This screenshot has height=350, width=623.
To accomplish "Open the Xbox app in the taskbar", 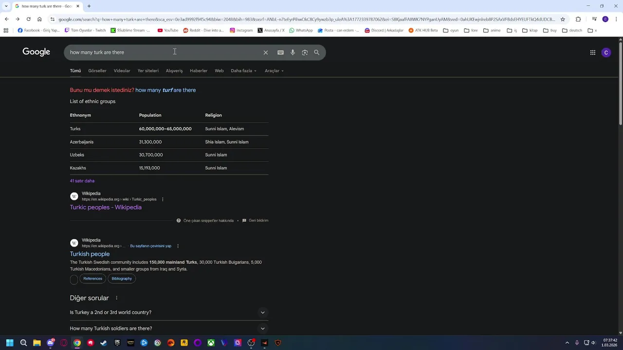I will point(211,343).
